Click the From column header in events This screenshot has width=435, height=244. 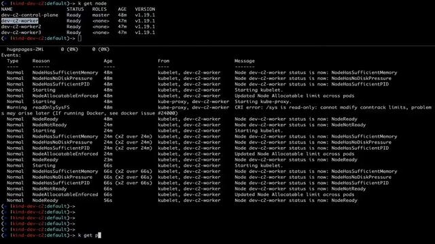(164, 61)
